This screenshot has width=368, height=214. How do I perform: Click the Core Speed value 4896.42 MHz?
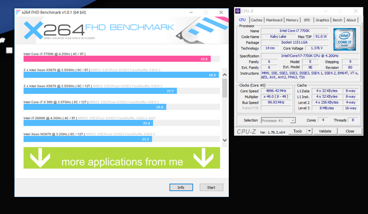coord(276,91)
